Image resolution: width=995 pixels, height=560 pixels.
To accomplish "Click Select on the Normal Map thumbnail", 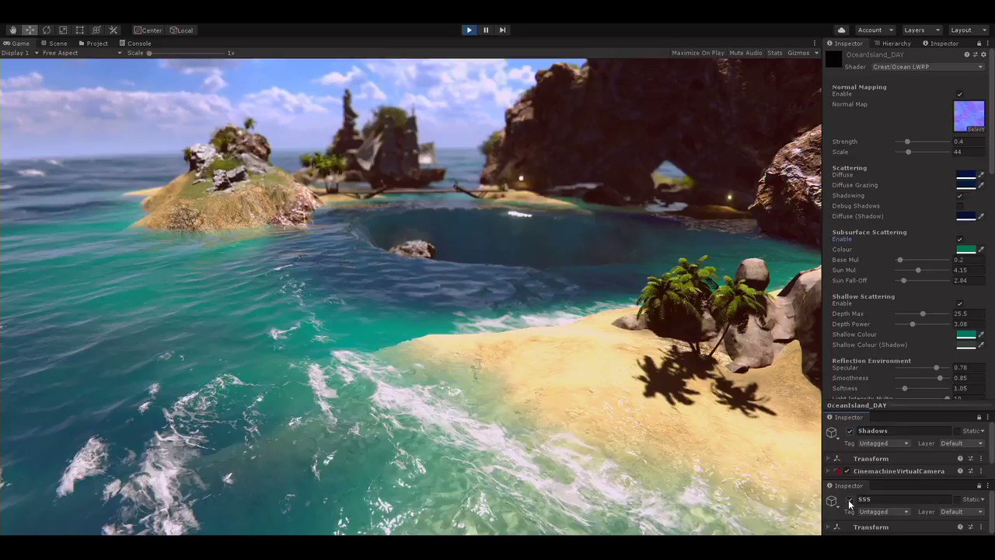I will [x=976, y=129].
